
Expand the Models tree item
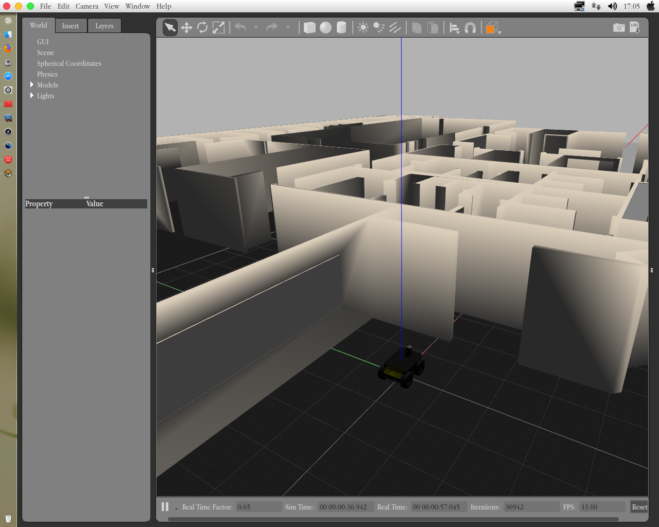(x=32, y=85)
